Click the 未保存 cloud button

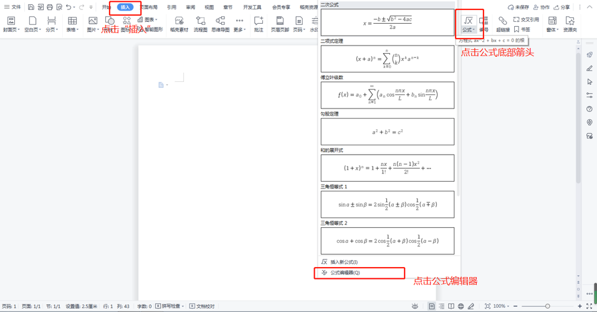pos(518,7)
